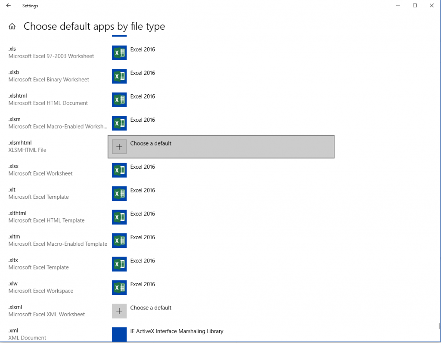Click the Excel icon for .xlthtml

click(x=119, y=217)
